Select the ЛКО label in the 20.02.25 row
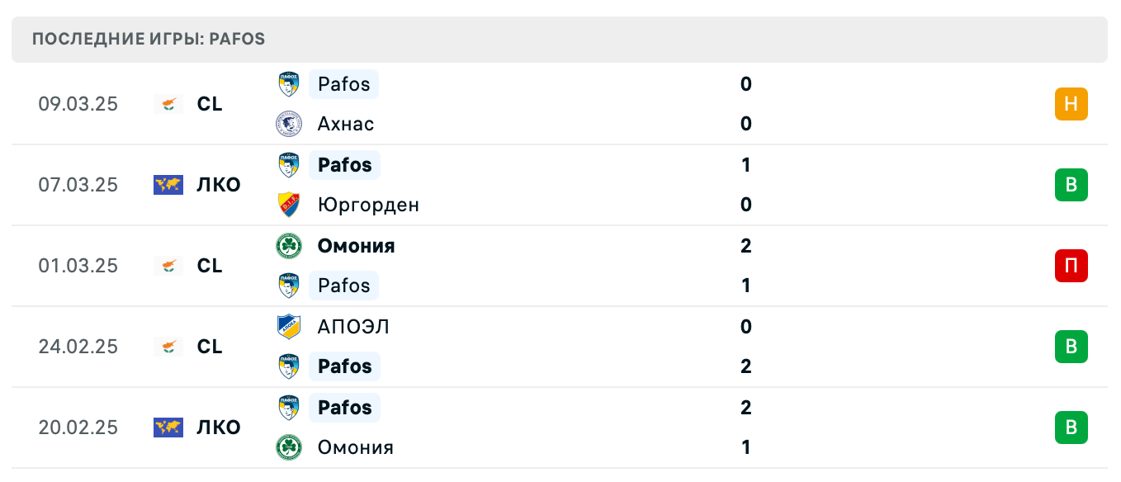Screen dimensions: 1121x482 pyautogui.click(x=219, y=427)
